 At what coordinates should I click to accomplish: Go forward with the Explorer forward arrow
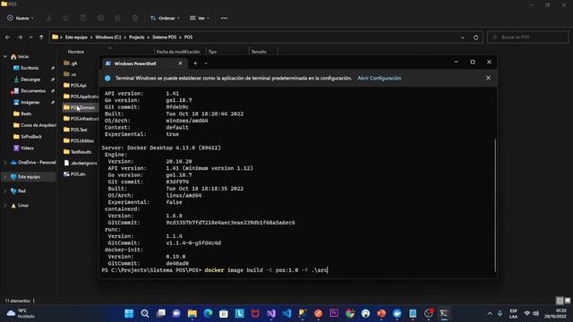tap(20, 38)
